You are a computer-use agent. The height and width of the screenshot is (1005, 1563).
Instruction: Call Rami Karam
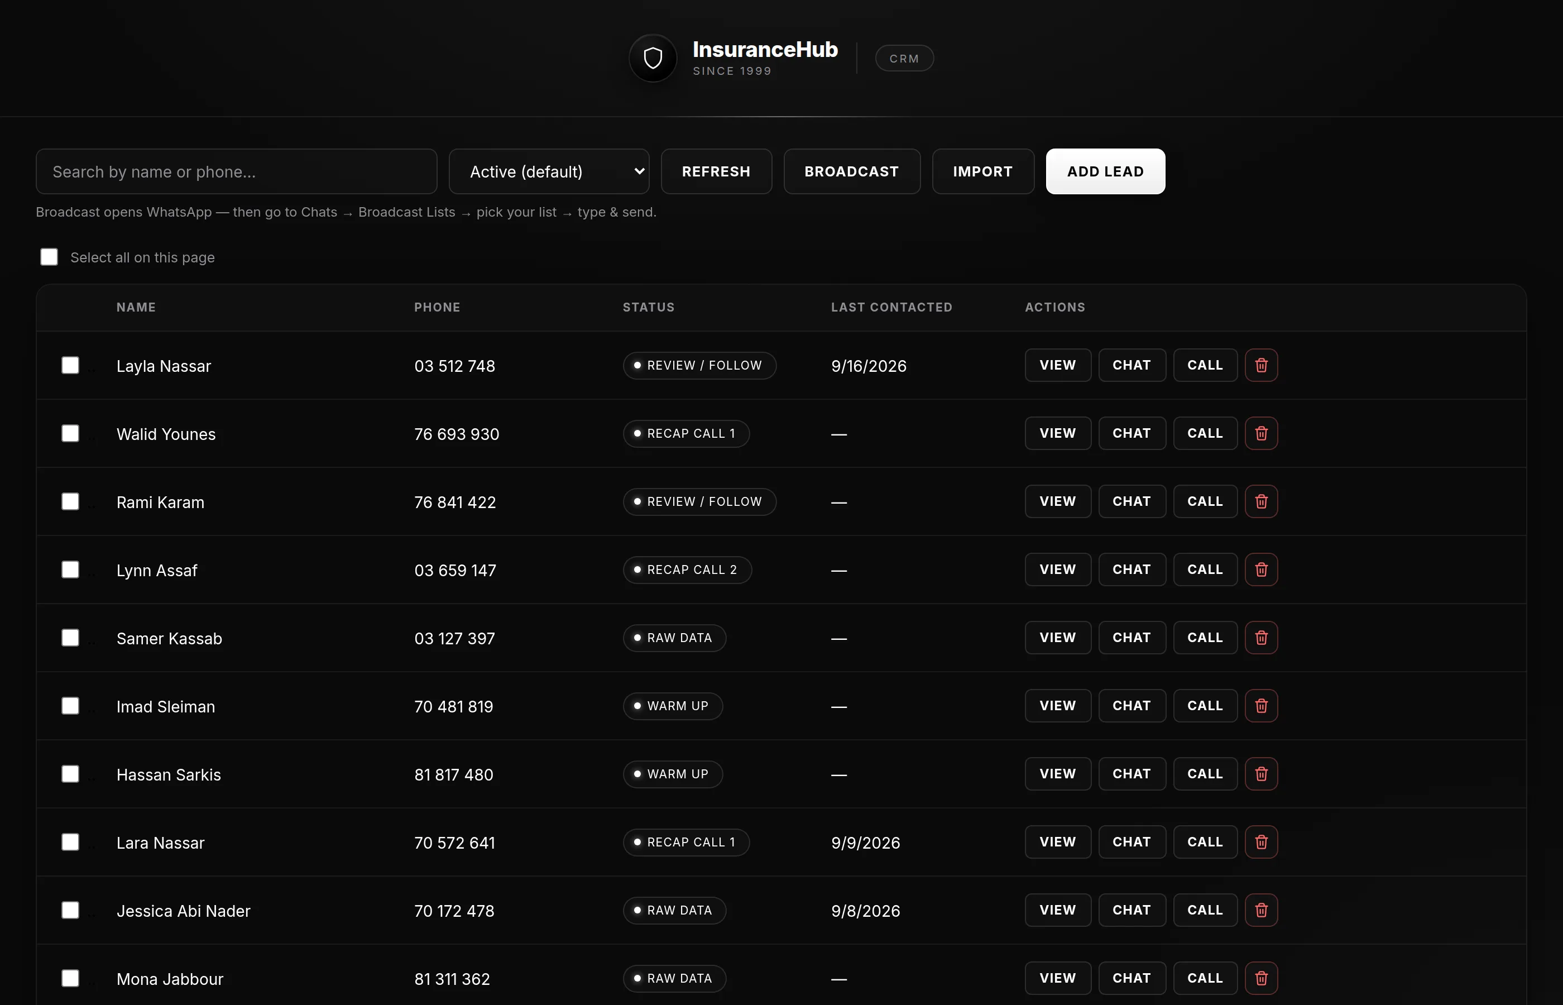1205,501
